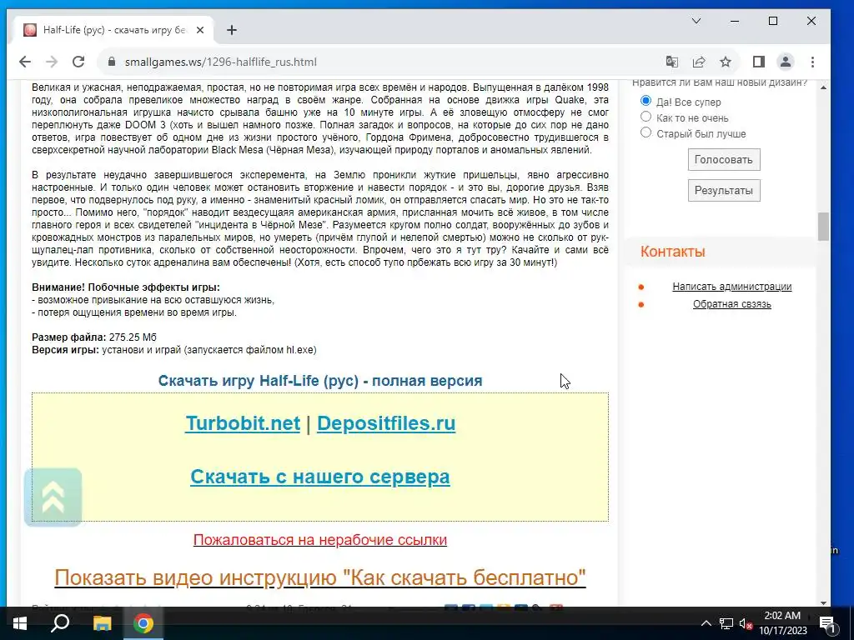
Task: Click the 'Размер файла: 275.25 Мб' text
Action: click(x=94, y=337)
